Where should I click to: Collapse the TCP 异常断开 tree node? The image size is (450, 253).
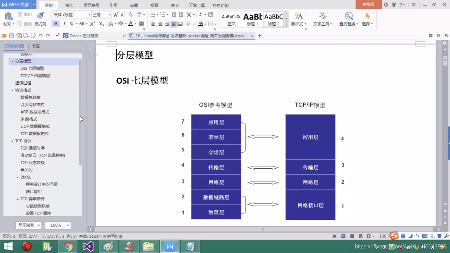click(18, 199)
